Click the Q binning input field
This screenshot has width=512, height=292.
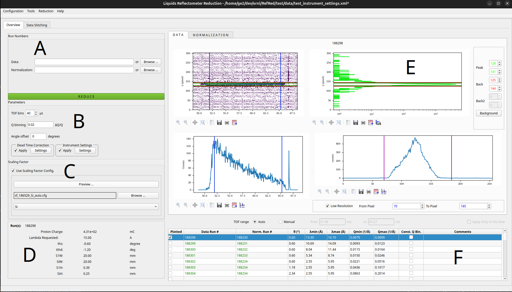(x=40, y=125)
